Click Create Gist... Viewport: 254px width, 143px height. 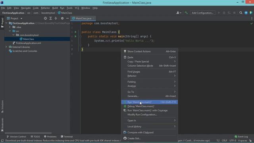(x=149, y=139)
